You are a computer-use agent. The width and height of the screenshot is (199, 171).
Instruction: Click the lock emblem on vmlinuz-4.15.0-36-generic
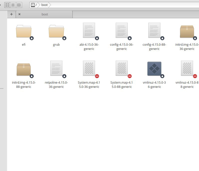(x=162, y=76)
